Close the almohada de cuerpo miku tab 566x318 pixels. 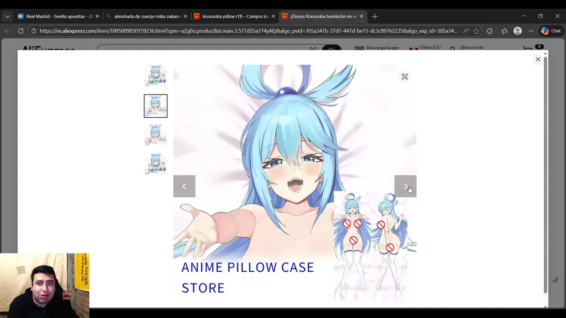[185, 16]
